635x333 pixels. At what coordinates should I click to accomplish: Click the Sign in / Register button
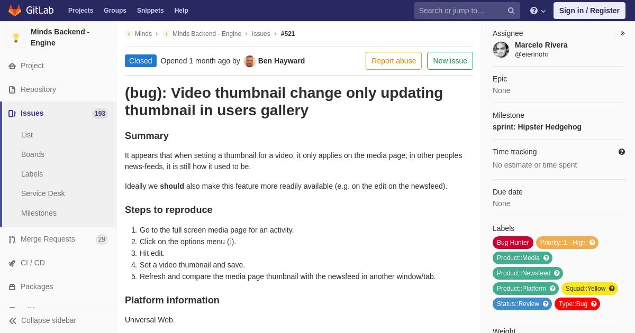pos(589,11)
